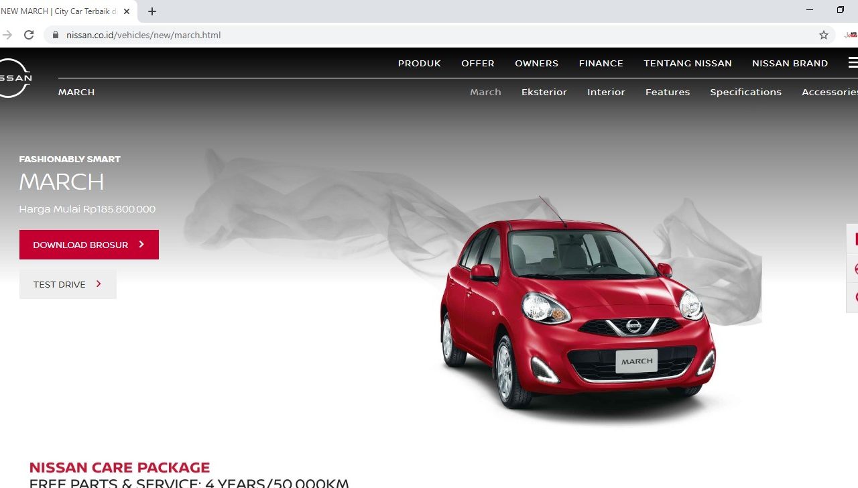Open a new browser tab
This screenshot has width=858, height=488.
pyautogui.click(x=152, y=11)
